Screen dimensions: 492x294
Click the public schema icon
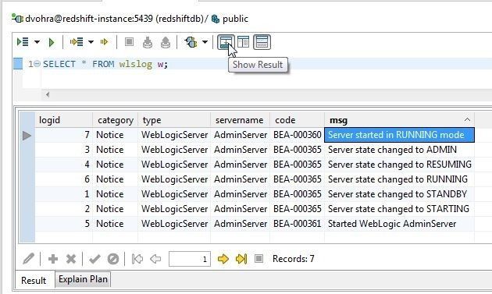pyautogui.click(x=216, y=19)
